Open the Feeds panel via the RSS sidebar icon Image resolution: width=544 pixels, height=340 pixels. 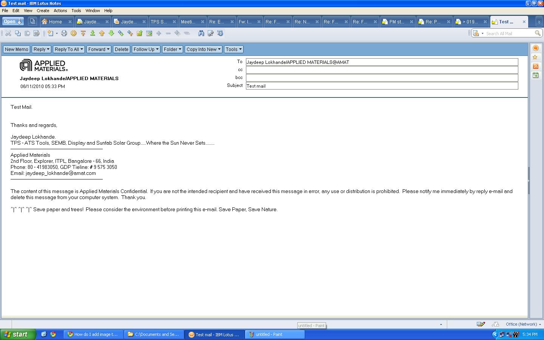point(536,66)
